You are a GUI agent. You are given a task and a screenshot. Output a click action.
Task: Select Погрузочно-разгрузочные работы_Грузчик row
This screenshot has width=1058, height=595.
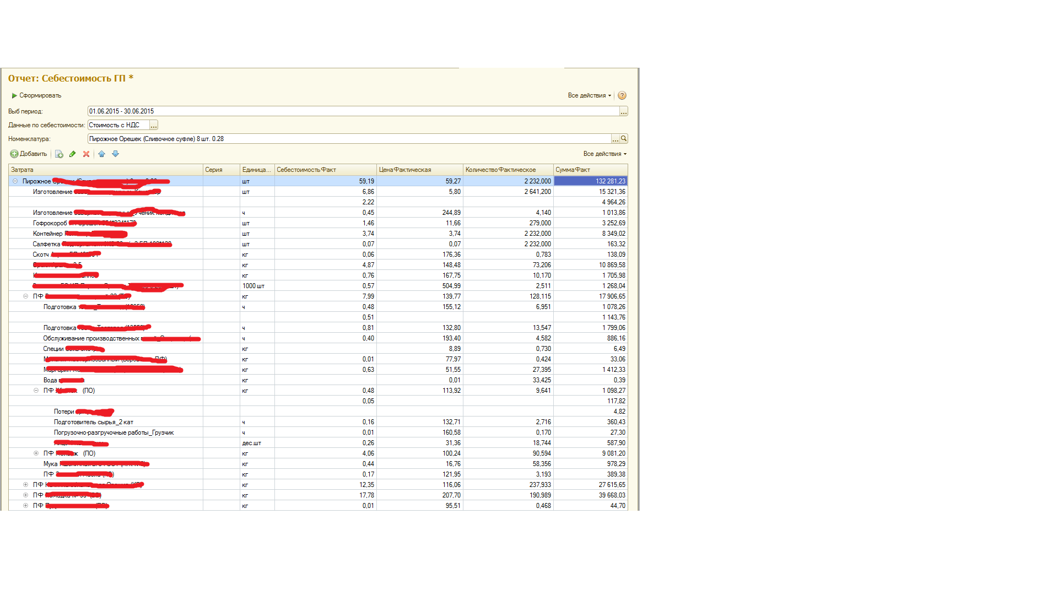coord(318,432)
